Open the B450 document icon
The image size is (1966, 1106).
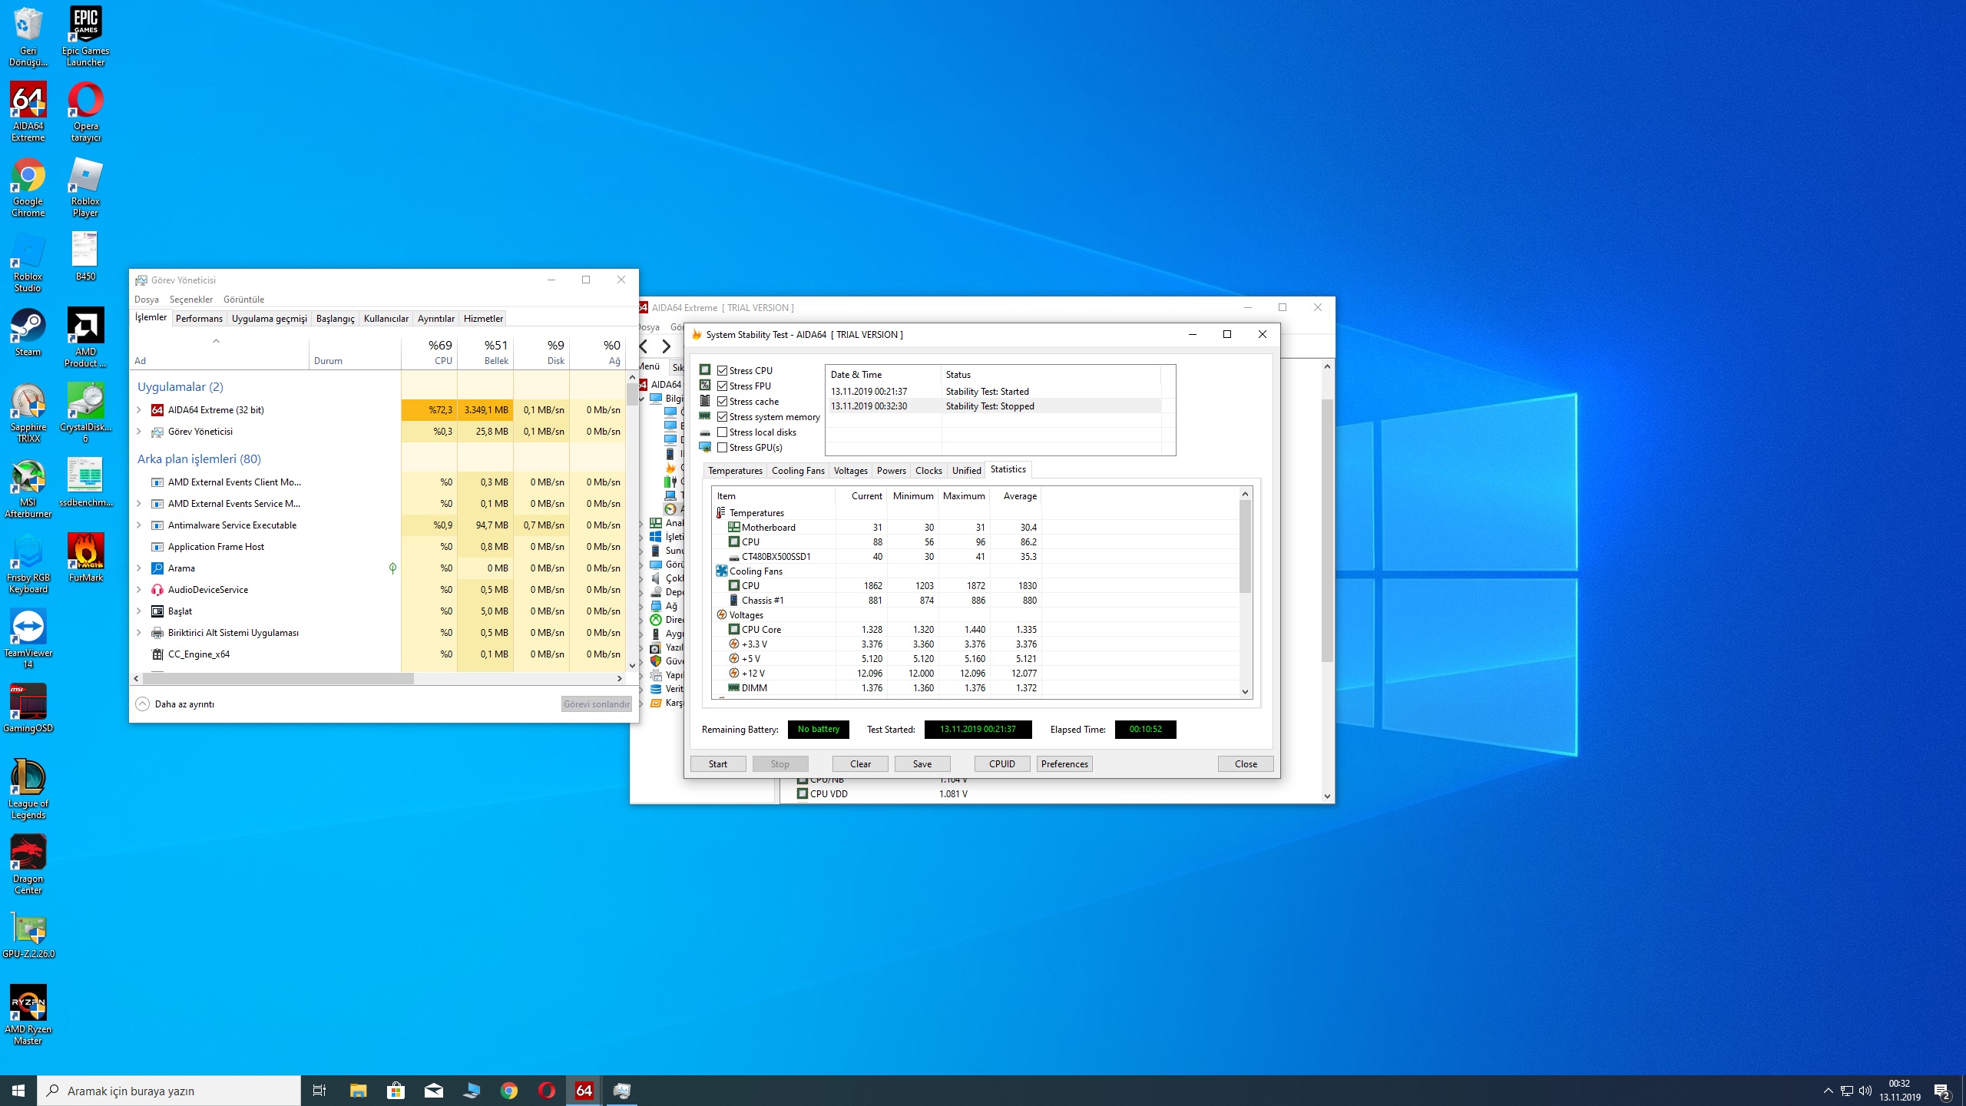click(85, 257)
